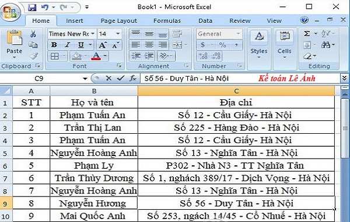
Task: Open the Name Box dropdown arrow
Action: pyautogui.click(x=85, y=79)
